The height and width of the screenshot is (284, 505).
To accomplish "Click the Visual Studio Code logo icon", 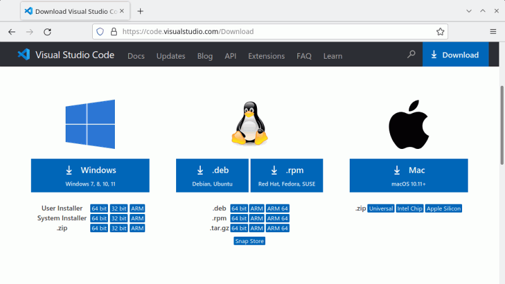I will tap(24, 55).
